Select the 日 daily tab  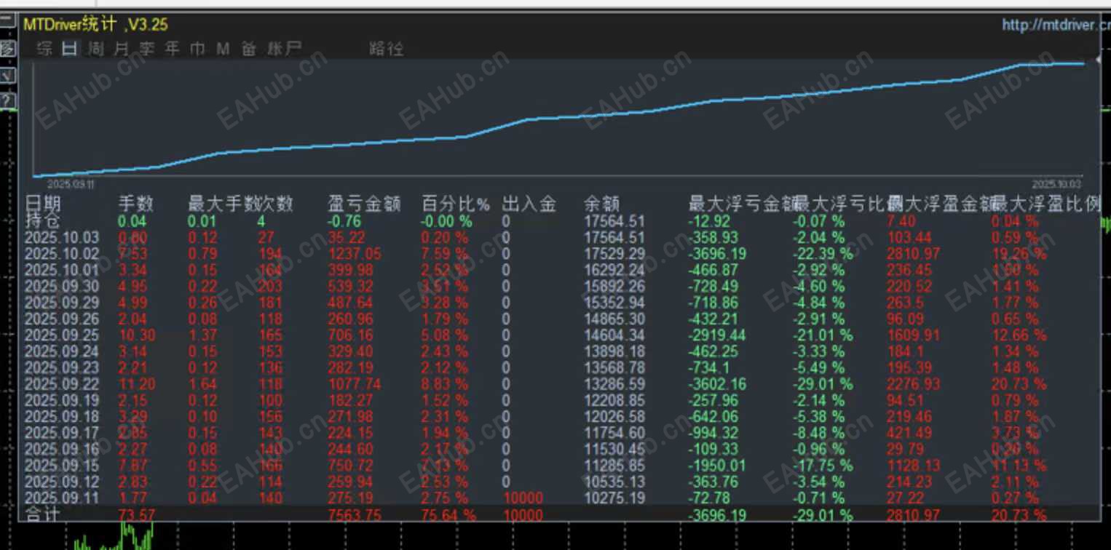pyautogui.click(x=69, y=49)
